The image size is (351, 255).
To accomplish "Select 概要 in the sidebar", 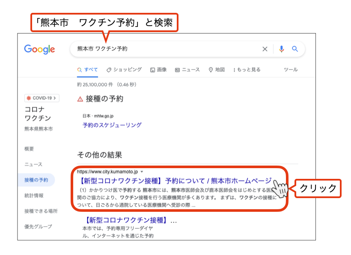I will tap(29, 149).
